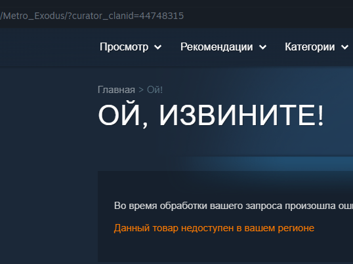Open the Категории menu label
Image resolution: width=353 pixels, height=264 pixels.
pyautogui.click(x=310, y=47)
